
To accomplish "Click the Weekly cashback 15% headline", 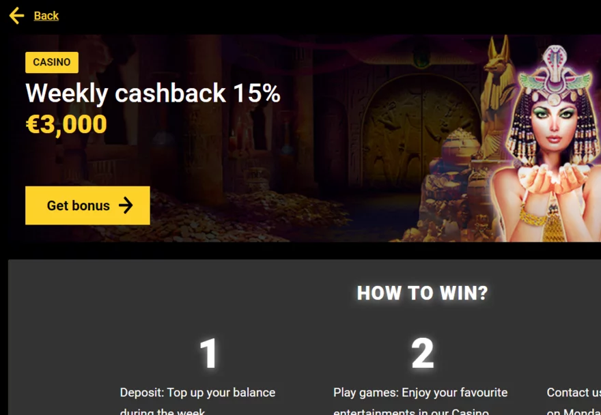I will [152, 93].
